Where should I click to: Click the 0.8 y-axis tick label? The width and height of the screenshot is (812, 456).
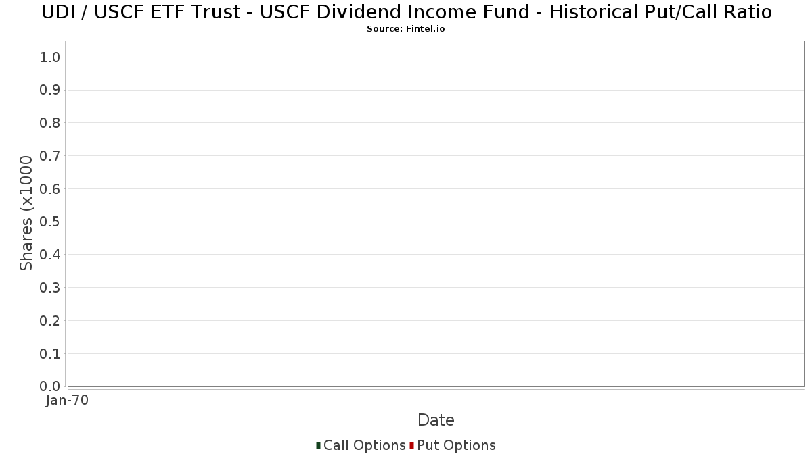pyautogui.click(x=50, y=123)
